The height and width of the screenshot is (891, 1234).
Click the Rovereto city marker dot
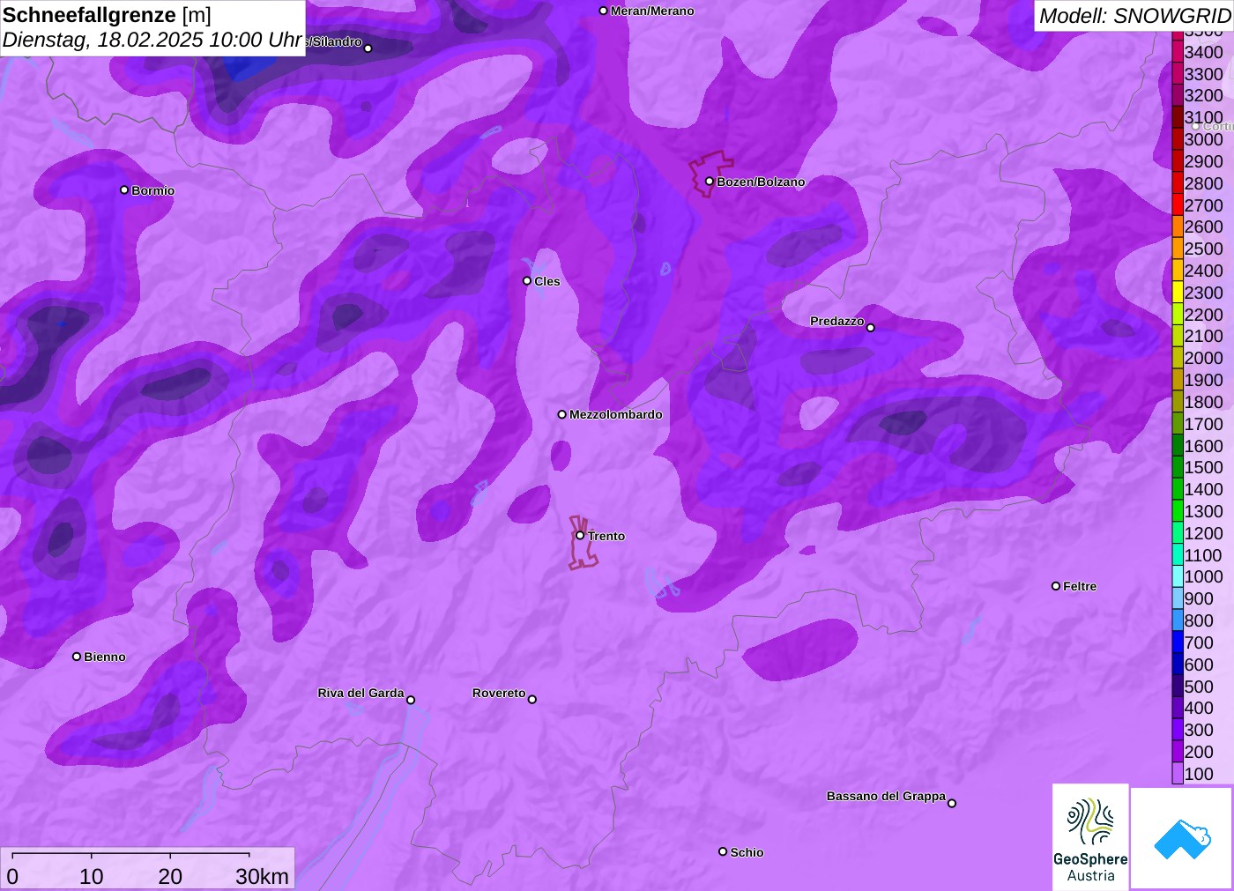coord(532,700)
